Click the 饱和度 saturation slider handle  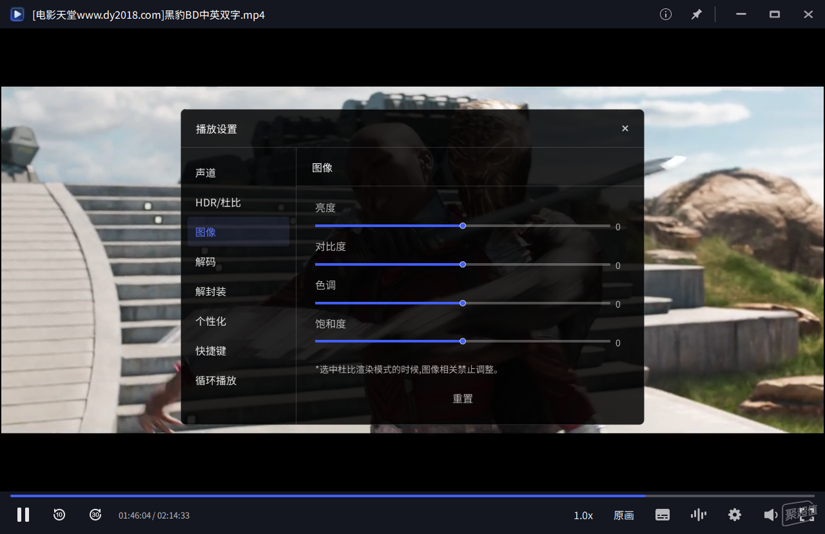(463, 341)
